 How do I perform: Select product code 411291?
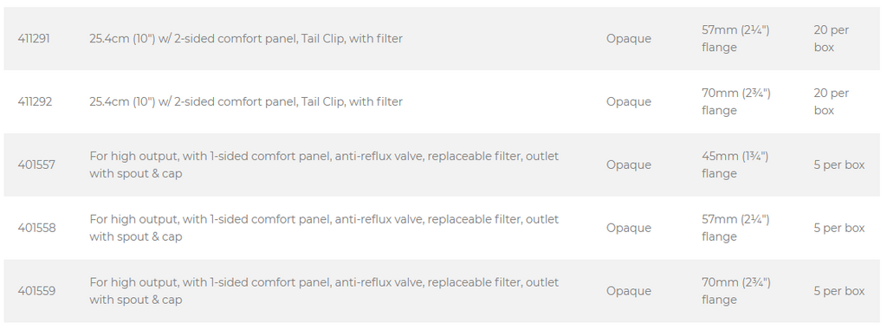pyautogui.click(x=34, y=38)
